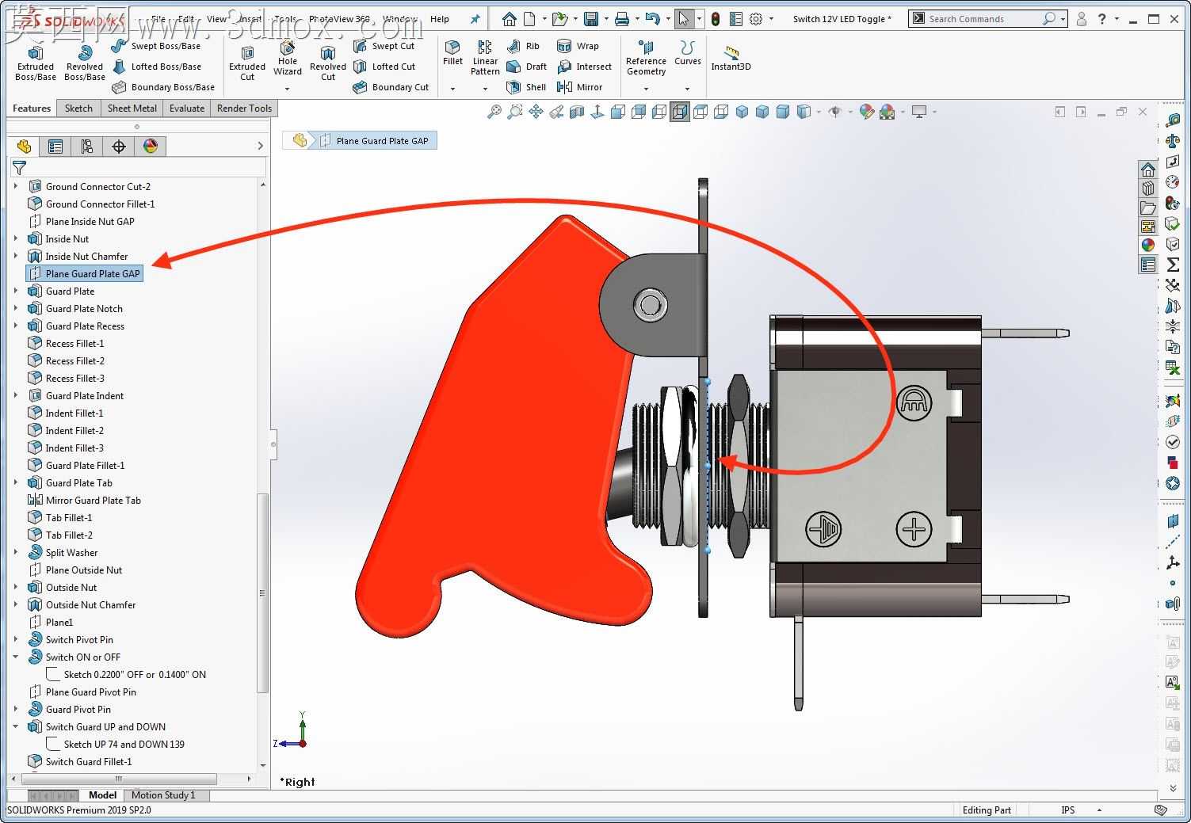This screenshot has height=823, width=1191.
Task: Open the DisplayManager tab icon
Action: tap(151, 147)
